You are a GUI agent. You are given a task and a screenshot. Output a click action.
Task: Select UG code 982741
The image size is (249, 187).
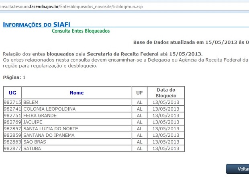(12, 109)
